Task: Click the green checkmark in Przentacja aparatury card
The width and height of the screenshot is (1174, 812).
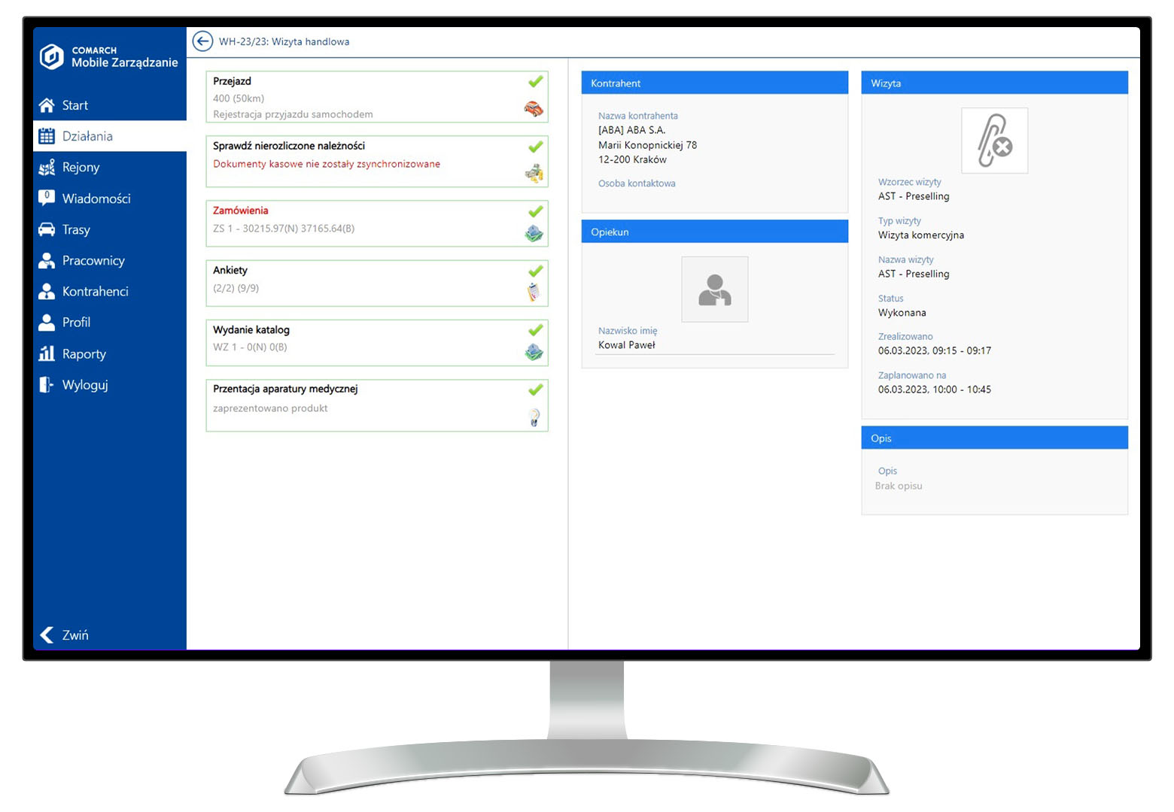Action: point(536,389)
